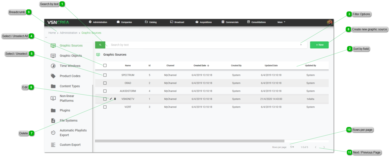
Task: Click the green New button
Action: point(319,45)
